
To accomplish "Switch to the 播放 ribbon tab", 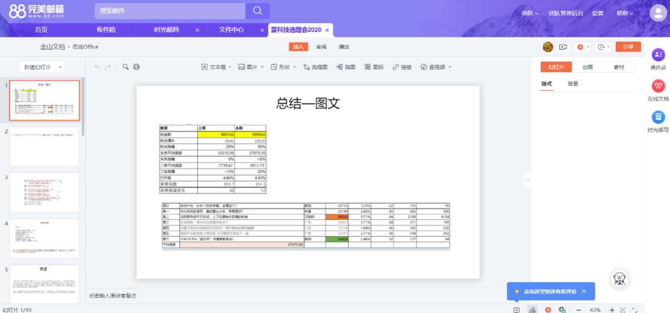I will 344,47.
